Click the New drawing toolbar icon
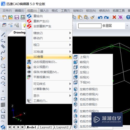130x130 pixels. 4,17
